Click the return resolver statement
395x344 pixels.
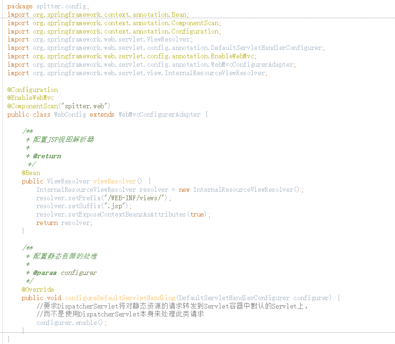[64, 223]
